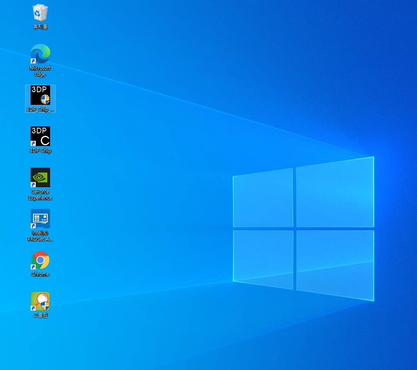Click the '3DP_Chip_...' label text
The width and height of the screenshot is (417, 370).
click(x=40, y=109)
